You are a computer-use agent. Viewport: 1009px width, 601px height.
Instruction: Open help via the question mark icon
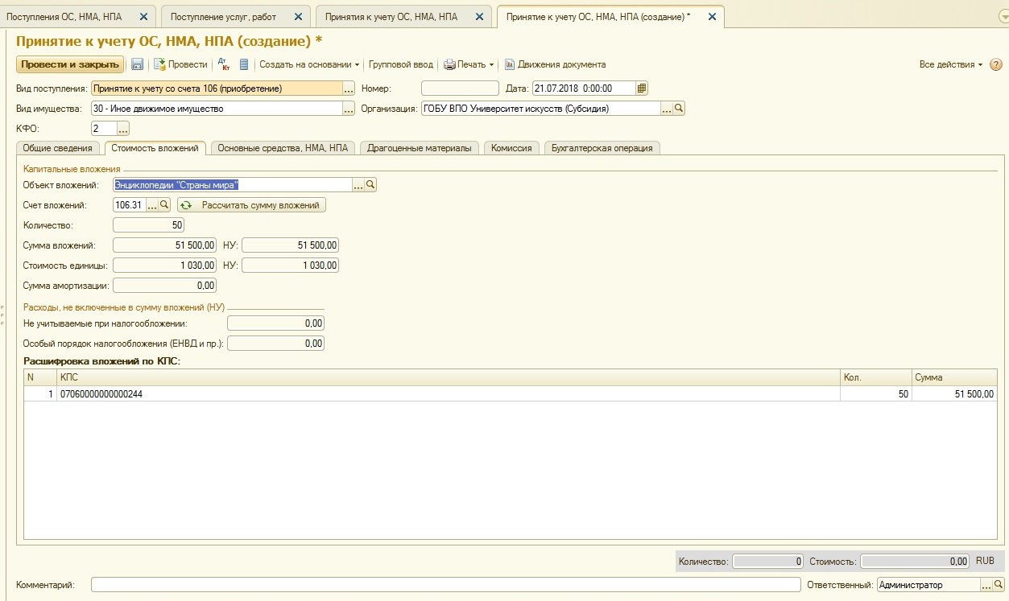pyautogui.click(x=995, y=64)
